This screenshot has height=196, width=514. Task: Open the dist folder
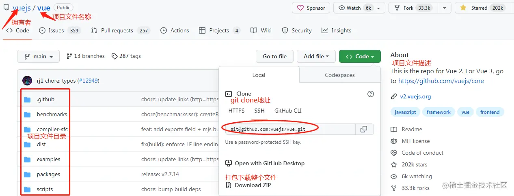(x=41, y=144)
